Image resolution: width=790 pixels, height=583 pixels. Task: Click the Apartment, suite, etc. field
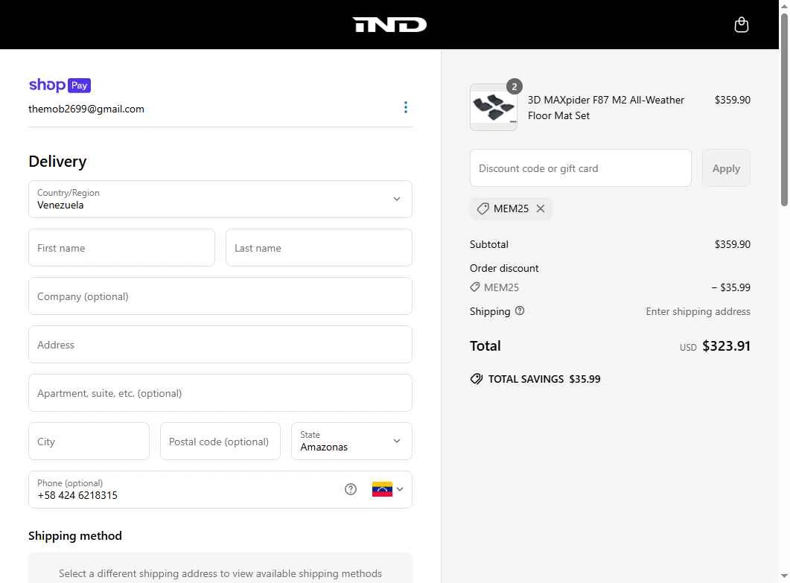click(220, 393)
